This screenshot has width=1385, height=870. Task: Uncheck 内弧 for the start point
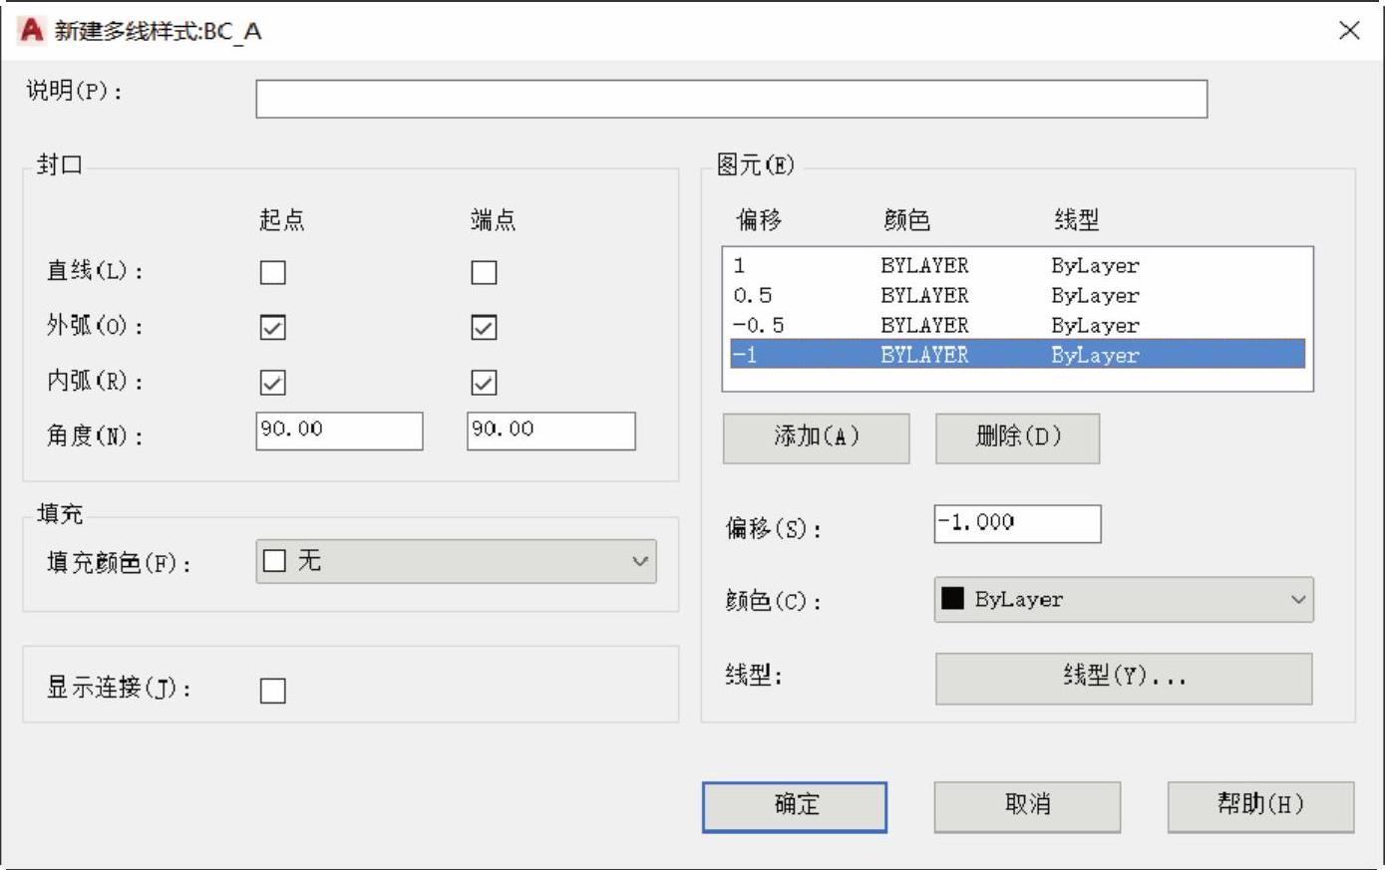coord(273,383)
